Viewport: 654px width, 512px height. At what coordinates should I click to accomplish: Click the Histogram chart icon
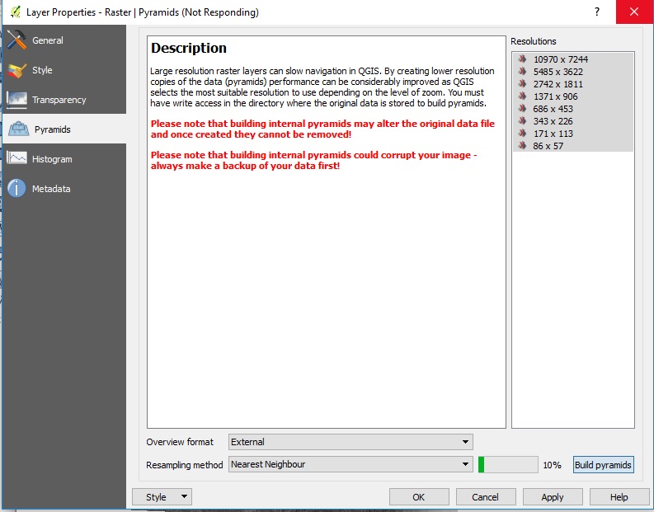(x=16, y=158)
